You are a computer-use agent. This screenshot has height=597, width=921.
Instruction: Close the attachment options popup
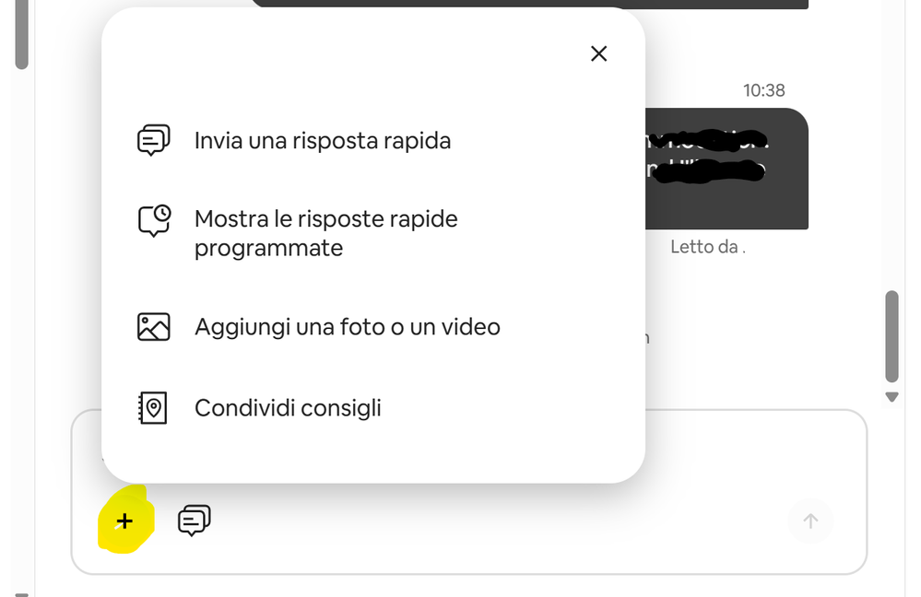point(598,53)
